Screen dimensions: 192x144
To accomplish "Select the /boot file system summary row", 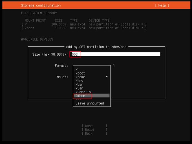I will (x=84, y=28).
